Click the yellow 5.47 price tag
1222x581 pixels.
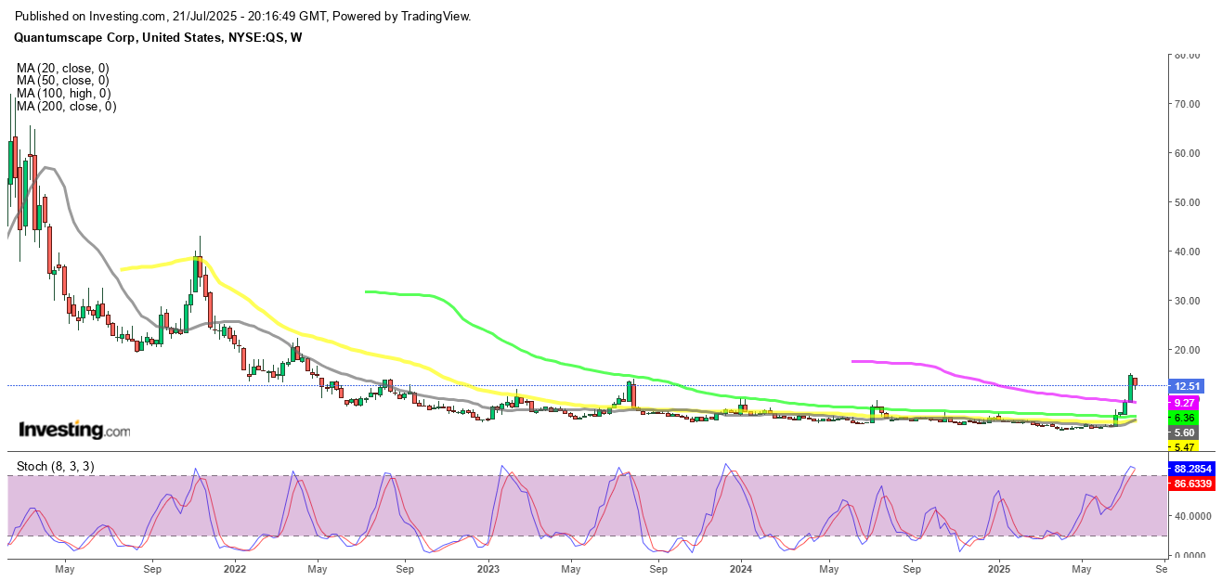point(1185,446)
